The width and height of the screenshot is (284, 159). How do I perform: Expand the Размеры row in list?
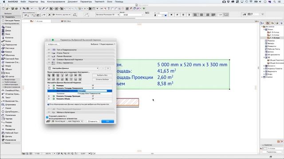[x=49, y=85]
